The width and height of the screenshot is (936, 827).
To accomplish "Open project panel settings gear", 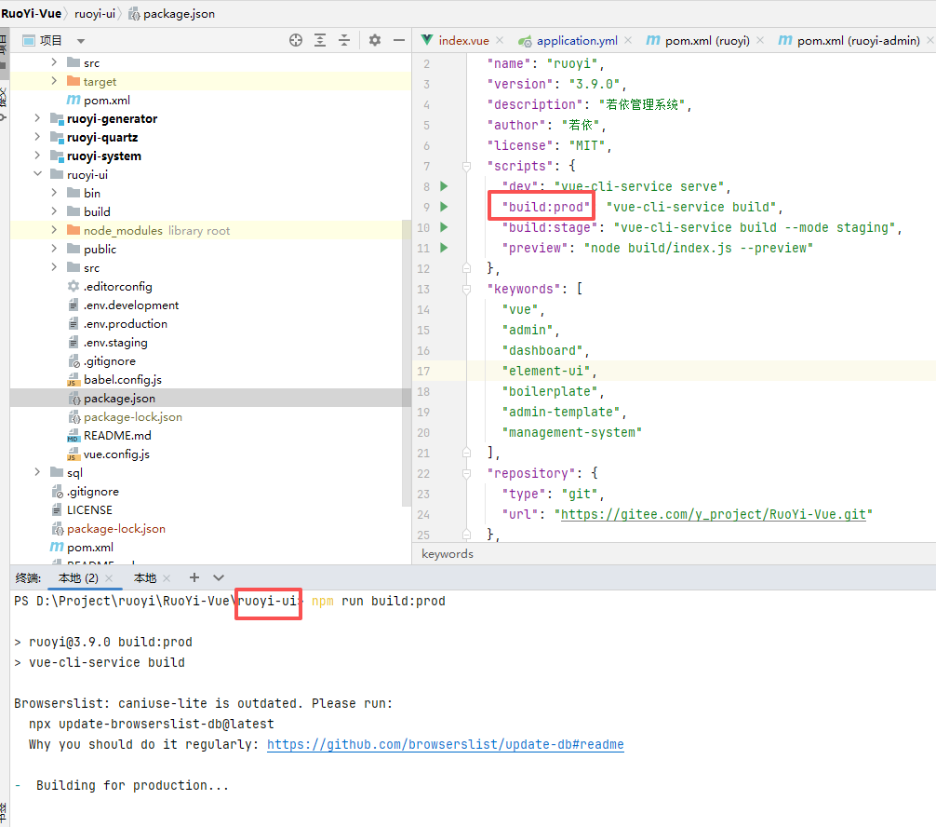I will tap(375, 40).
